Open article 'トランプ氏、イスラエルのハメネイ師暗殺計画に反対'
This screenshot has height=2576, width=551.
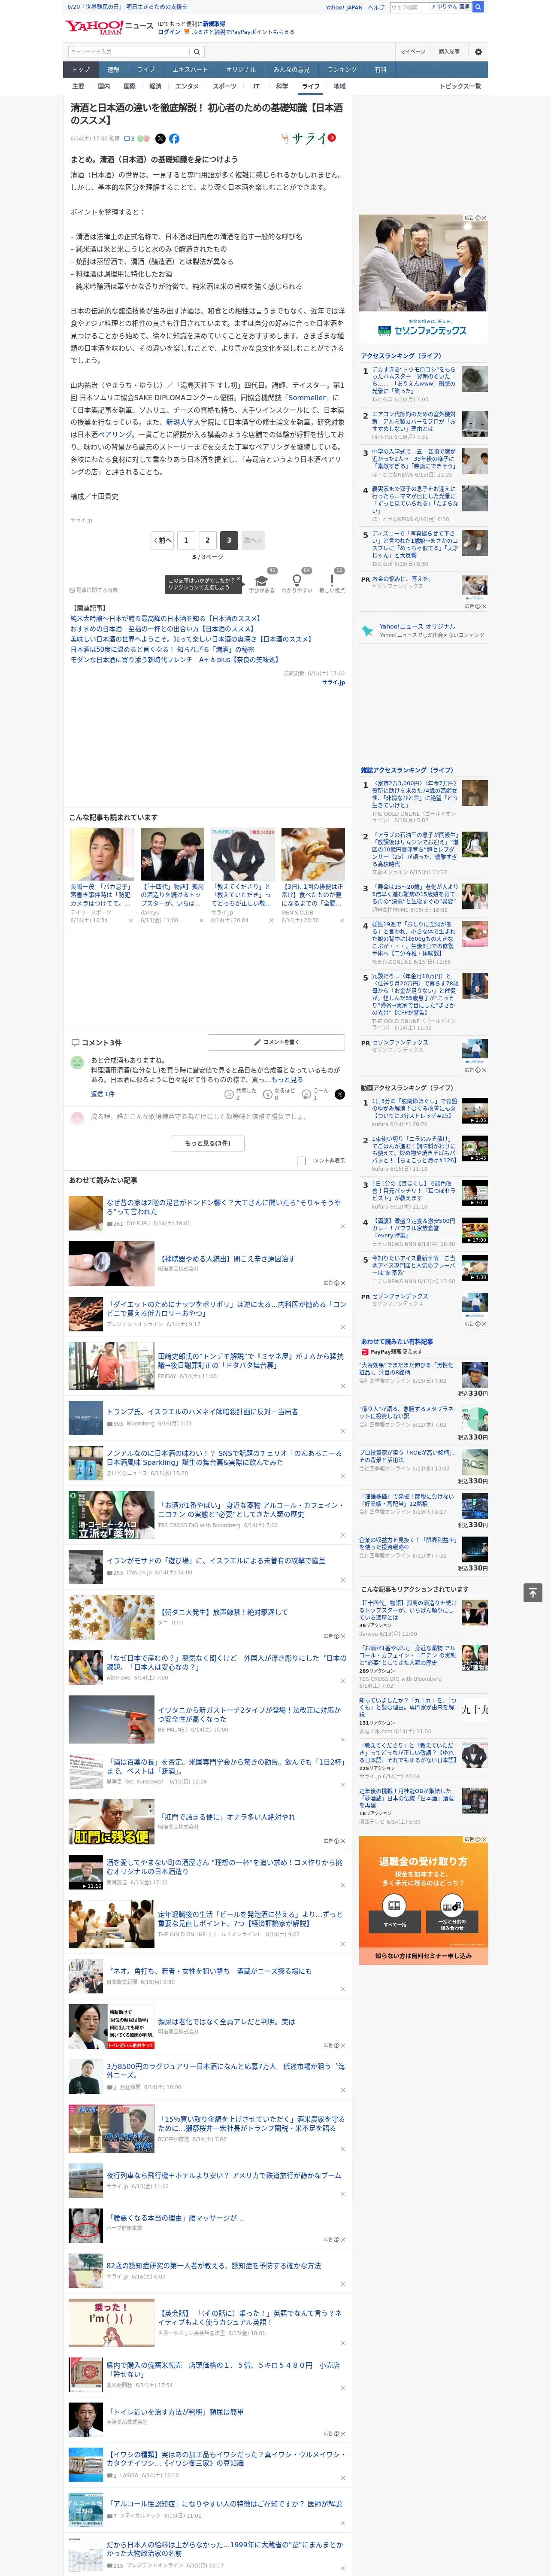coord(202,1412)
